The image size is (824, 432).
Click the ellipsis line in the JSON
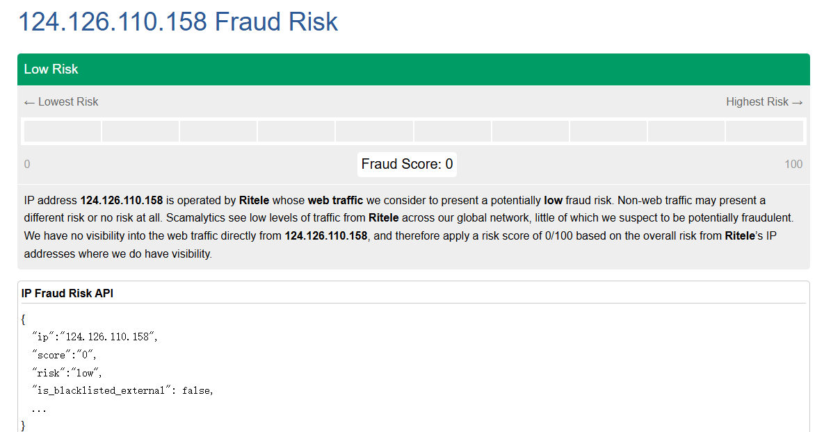[39, 408]
